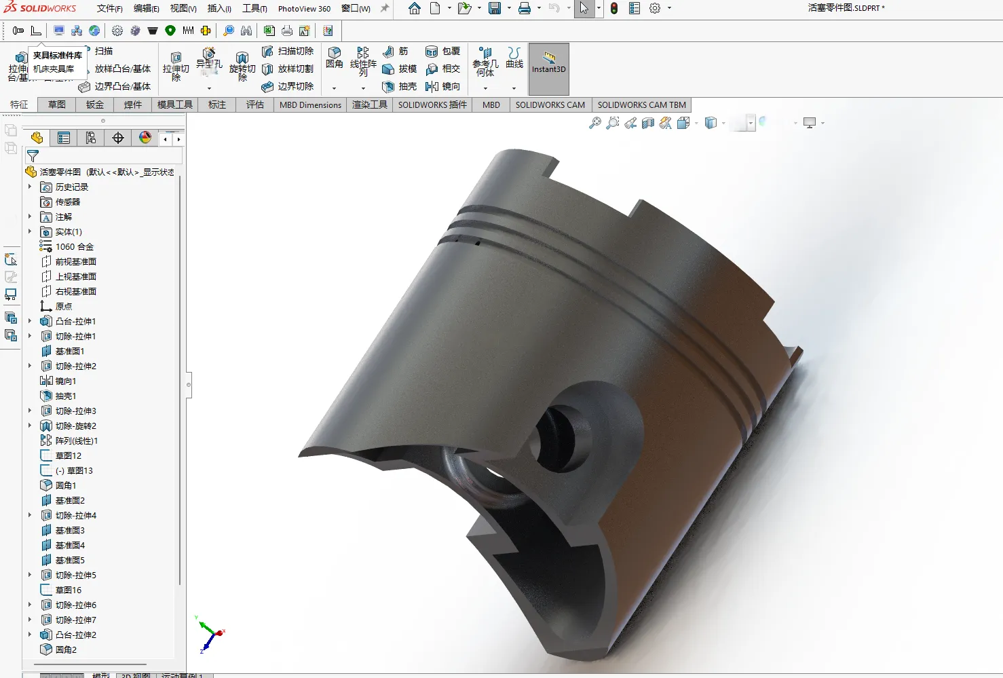The height and width of the screenshot is (678, 1003).
Task: Click the feature tree filter funnel icon
Action: coord(33,156)
